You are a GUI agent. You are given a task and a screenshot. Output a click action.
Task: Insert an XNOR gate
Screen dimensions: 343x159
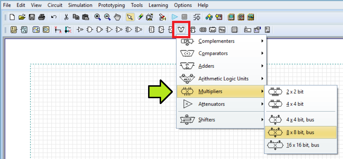138,29
